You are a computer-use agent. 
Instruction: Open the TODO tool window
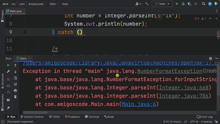[x=54, y=117]
